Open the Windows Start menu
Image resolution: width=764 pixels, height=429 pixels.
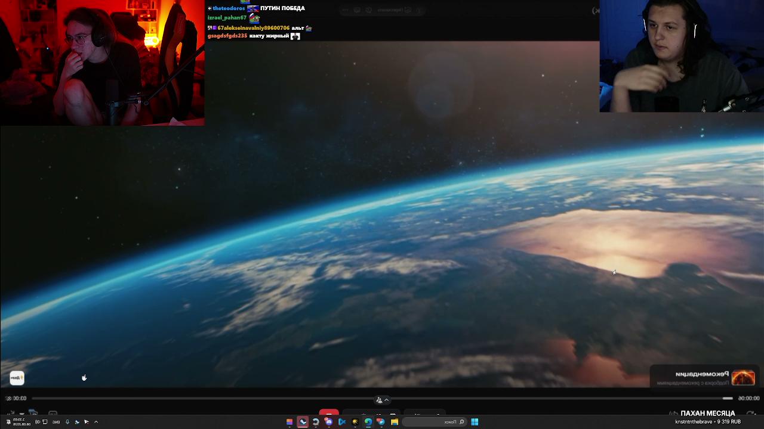(x=475, y=422)
